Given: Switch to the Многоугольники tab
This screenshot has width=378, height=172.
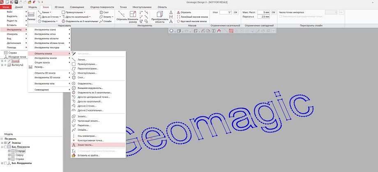Looking at the screenshot, I should click(x=141, y=7).
